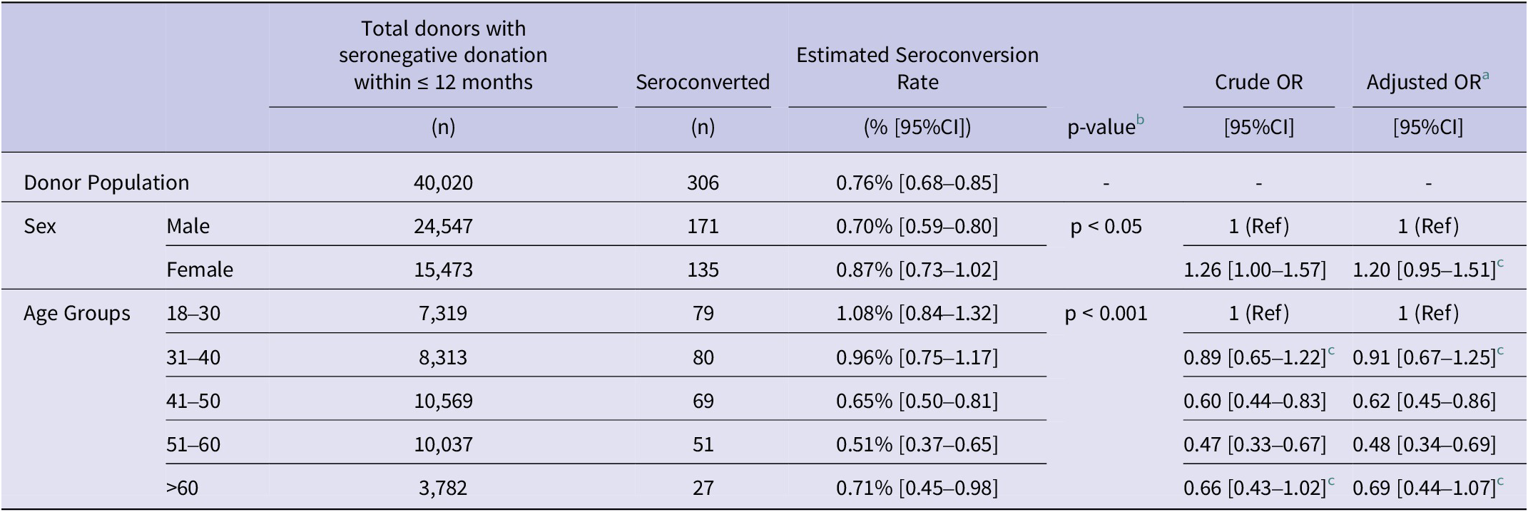Image resolution: width=1528 pixels, height=512 pixels.
Task: Select the 40,020 total donors cell
Action: click(443, 183)
